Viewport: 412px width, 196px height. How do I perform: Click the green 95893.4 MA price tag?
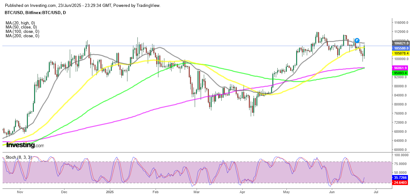coord(401,73)
